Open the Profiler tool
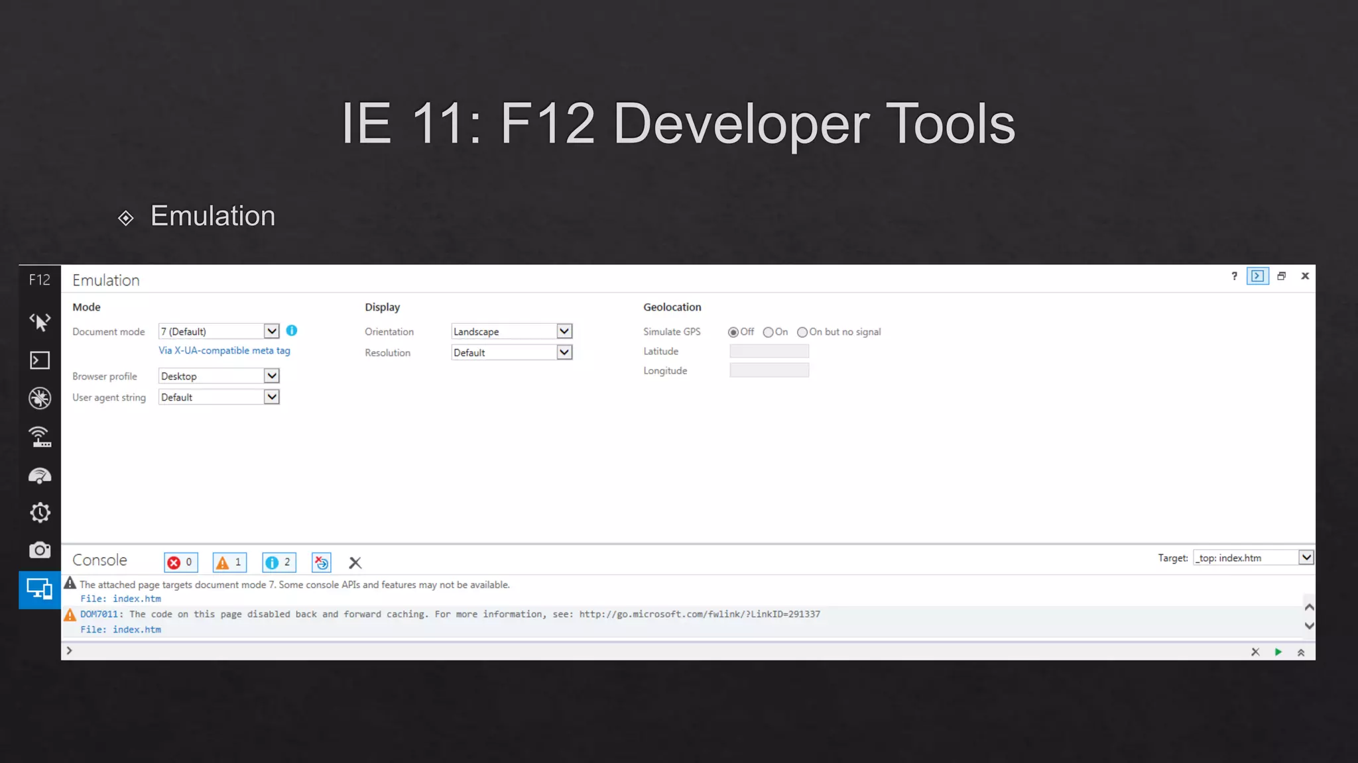1358x763 pixels. pos(40,512)
